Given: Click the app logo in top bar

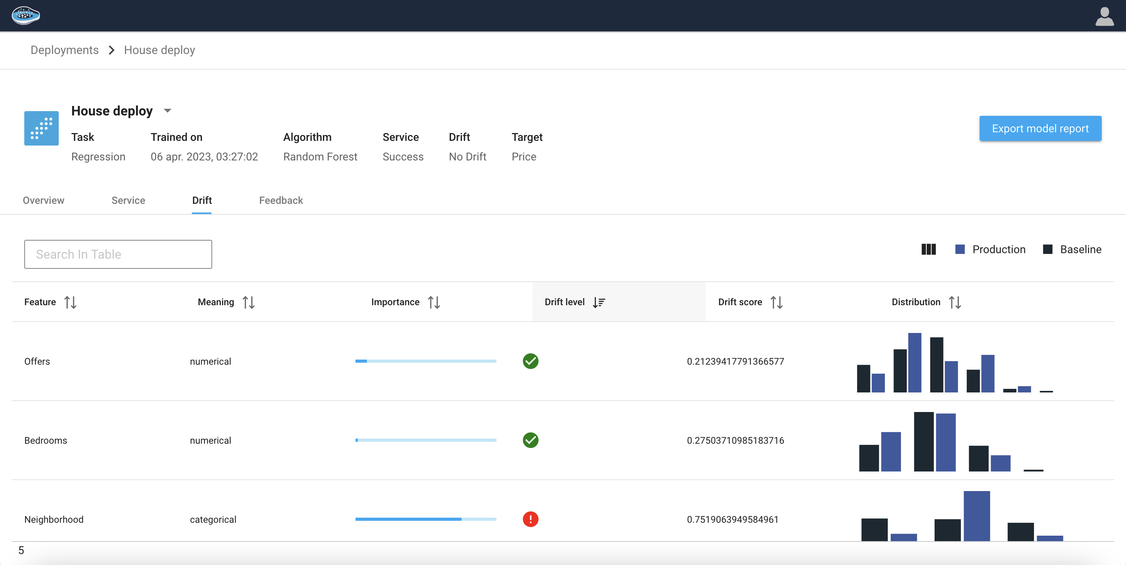Looking at the screenshot, I should pos(25,15).
